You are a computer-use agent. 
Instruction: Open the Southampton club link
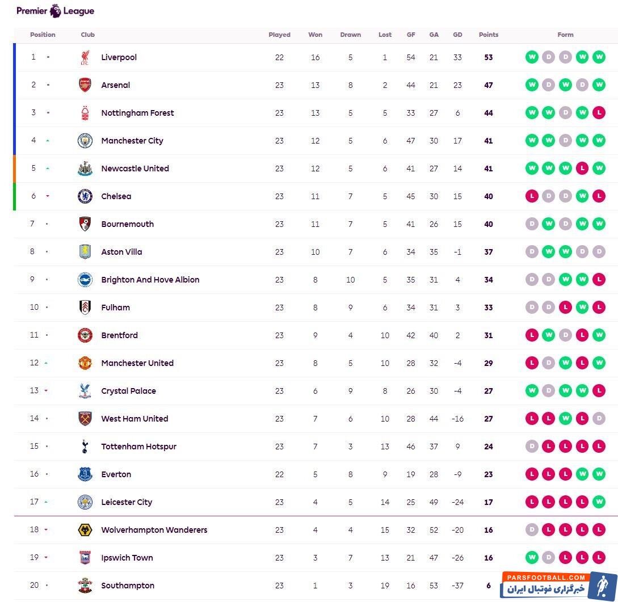coord(128,586)
